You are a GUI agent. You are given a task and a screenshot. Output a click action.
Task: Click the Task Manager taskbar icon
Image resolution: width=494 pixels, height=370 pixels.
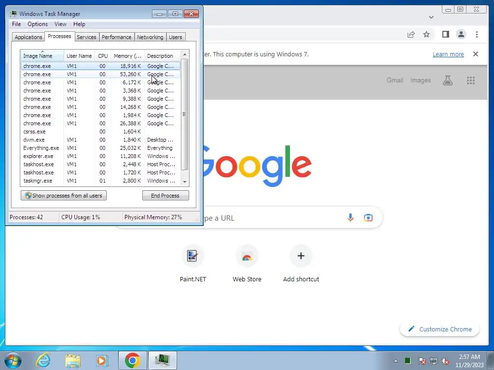(162, 360)
